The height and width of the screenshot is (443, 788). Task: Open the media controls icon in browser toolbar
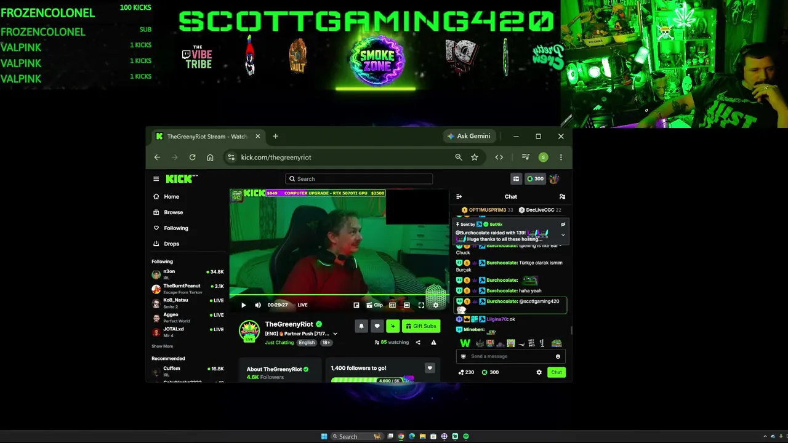tap(525, 158)
